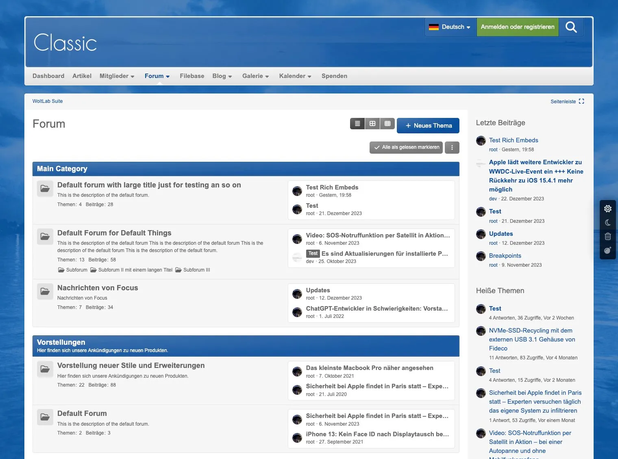The image size is (618, 459).
Task: Click folder icon of Nachrichten von Focus
Action: click(x=45, y=291)
